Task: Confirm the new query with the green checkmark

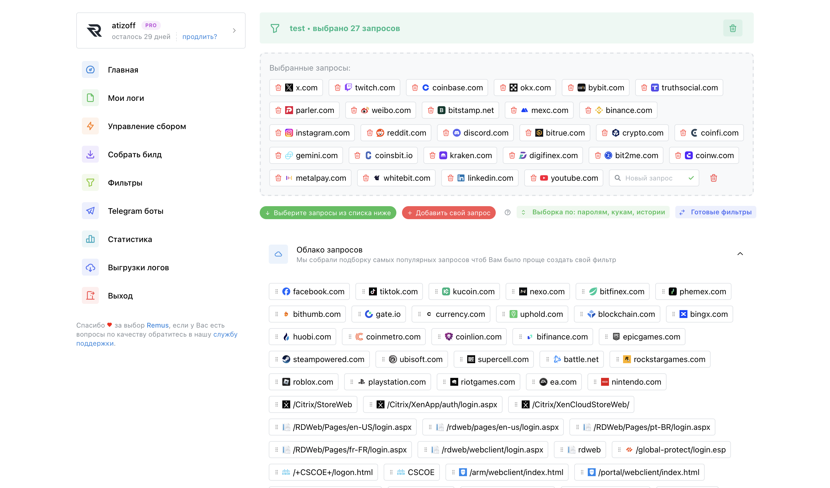Action: click(x=691, y=178)
